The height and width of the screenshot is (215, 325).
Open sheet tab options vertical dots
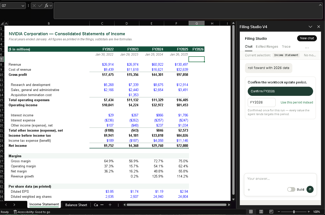(118, 205)
